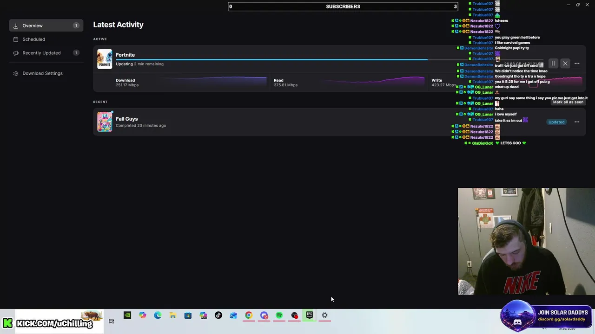This screenshot has width=595, height=334.
Task: Click the '375.81 Mbps' read value
Action: [285, 85]
